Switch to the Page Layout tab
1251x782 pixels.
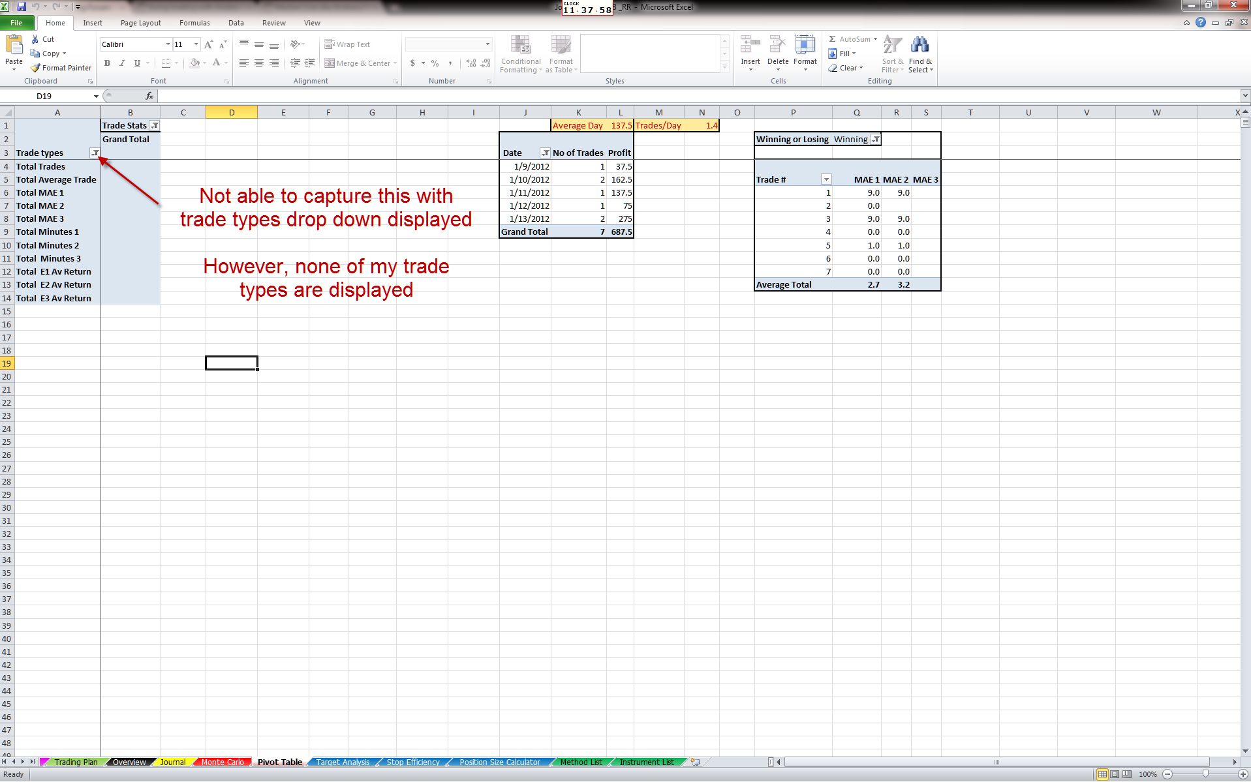[140, 23]
